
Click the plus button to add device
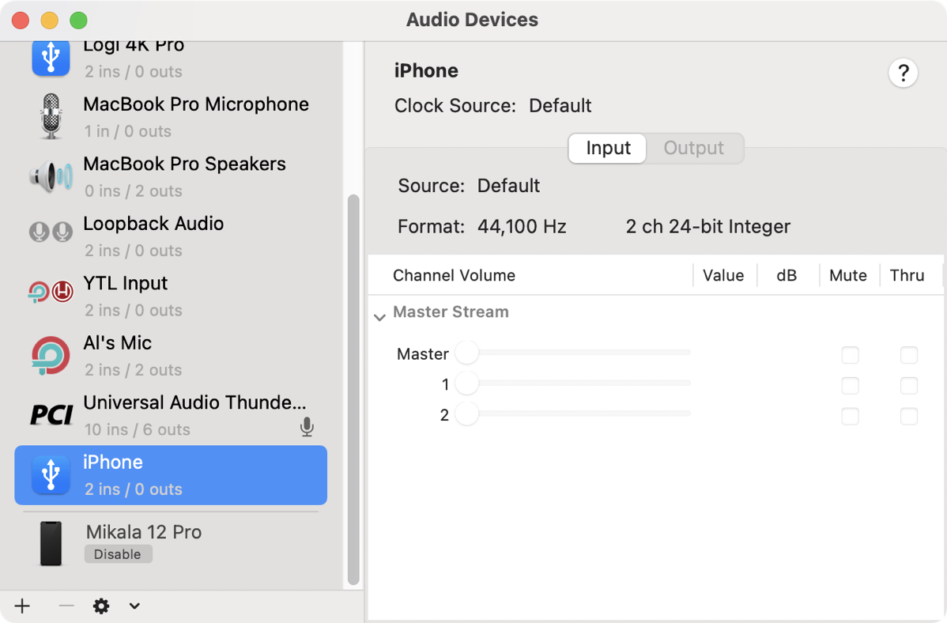(x=22, y=606)
